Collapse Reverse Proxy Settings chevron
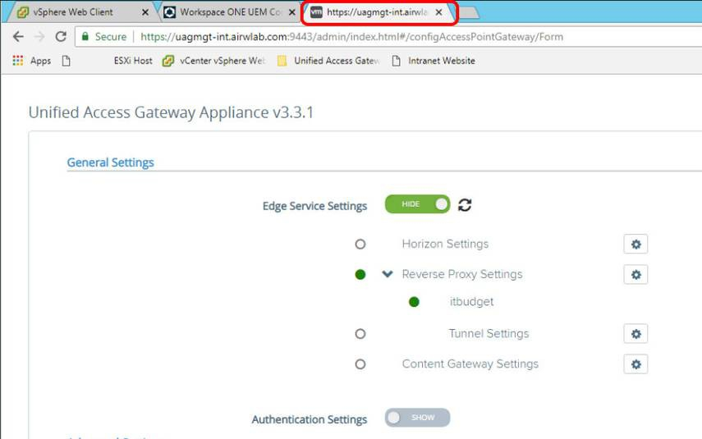 coord(388,274)
